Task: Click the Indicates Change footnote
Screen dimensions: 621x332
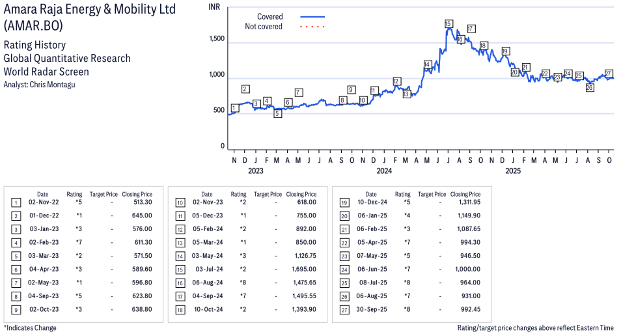Action: point(30,327)
